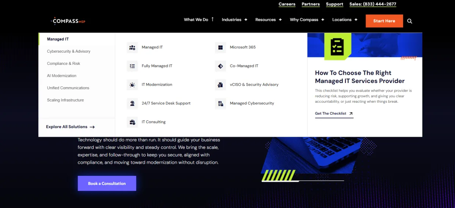Open the Partners link
Screen dimensions: 455x208
point(311,4)
